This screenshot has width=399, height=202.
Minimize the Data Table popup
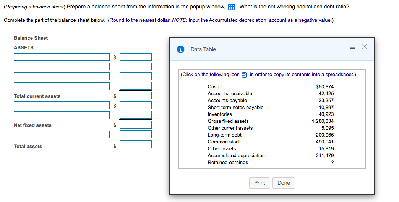click(352, 48)
